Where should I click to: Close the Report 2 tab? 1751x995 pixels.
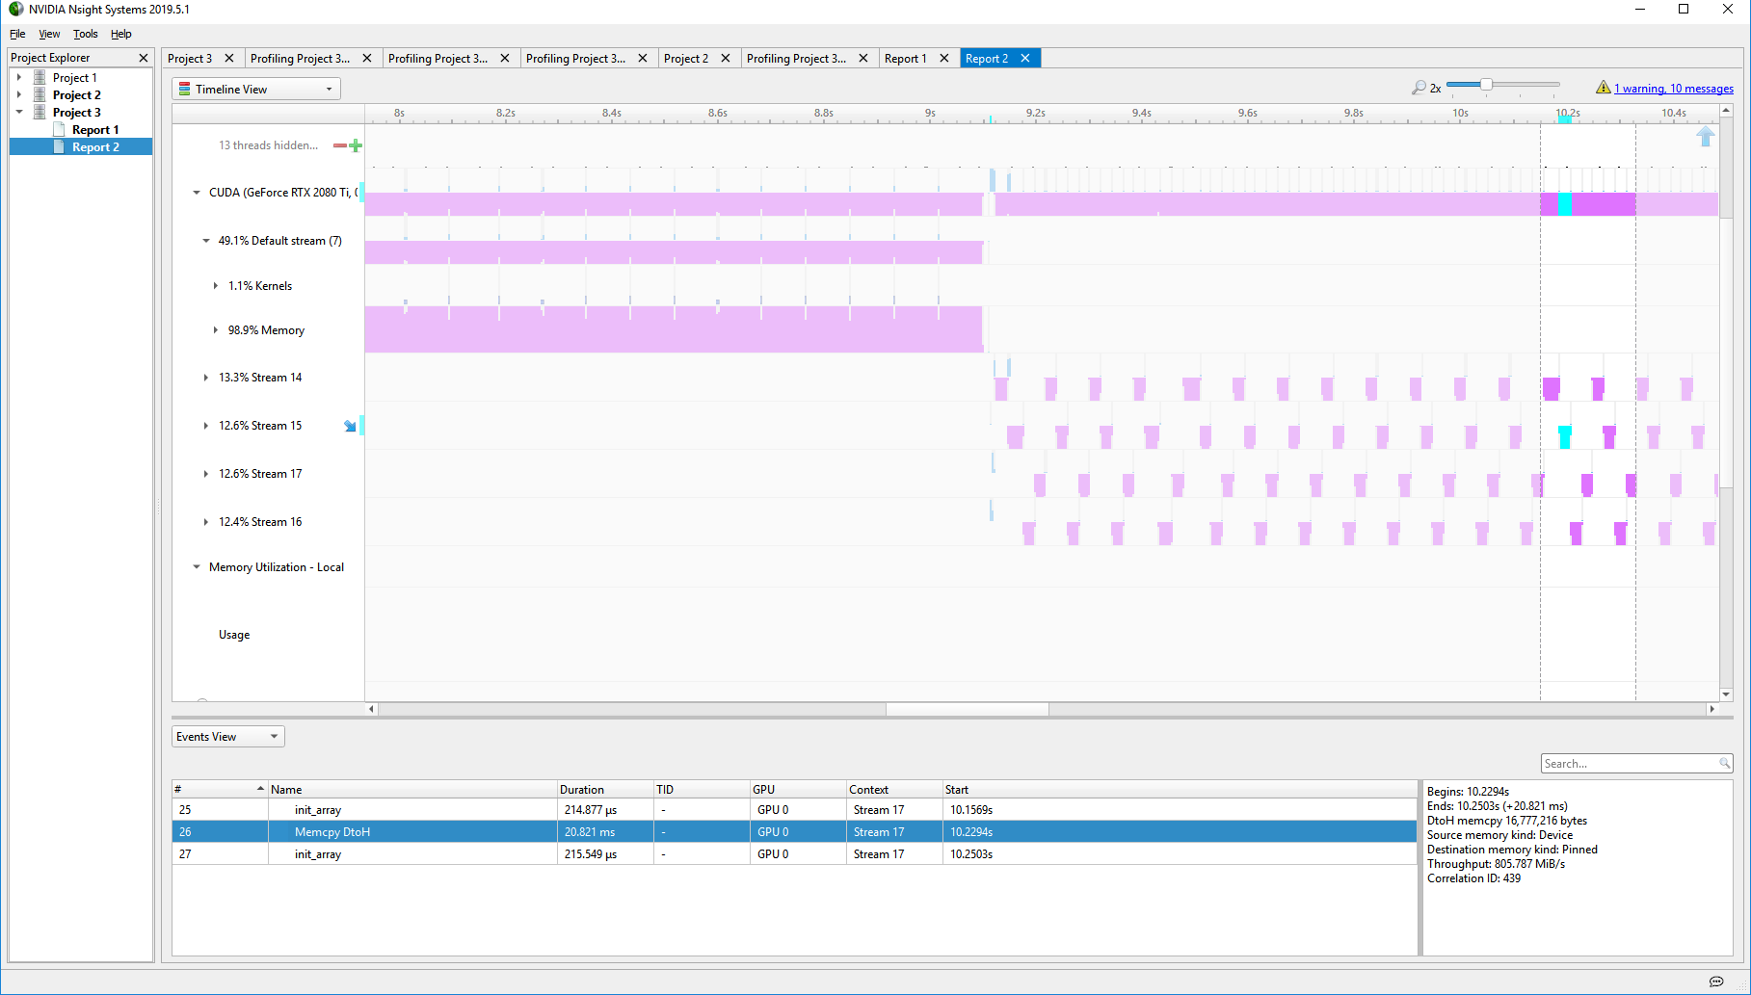coord(1025,59)
